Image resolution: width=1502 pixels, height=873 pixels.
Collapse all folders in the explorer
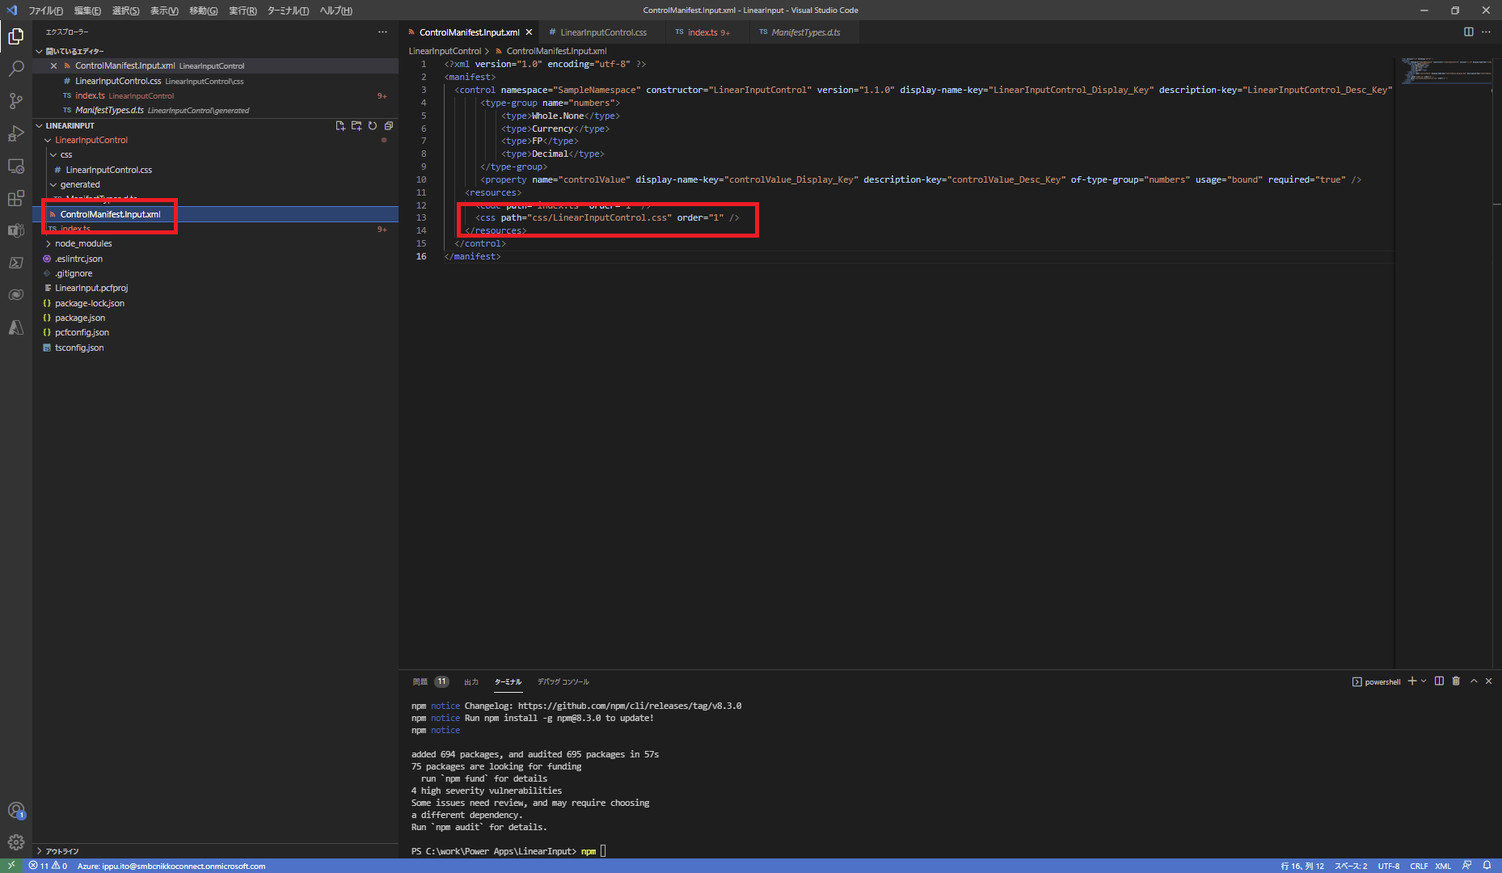389,125
